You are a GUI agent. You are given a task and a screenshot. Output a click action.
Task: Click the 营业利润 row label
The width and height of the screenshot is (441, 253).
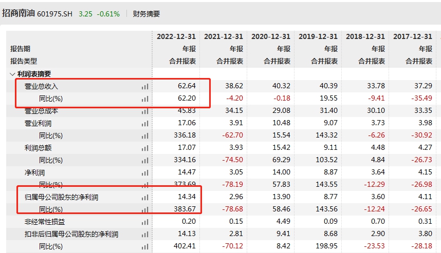tap(38, 124)
